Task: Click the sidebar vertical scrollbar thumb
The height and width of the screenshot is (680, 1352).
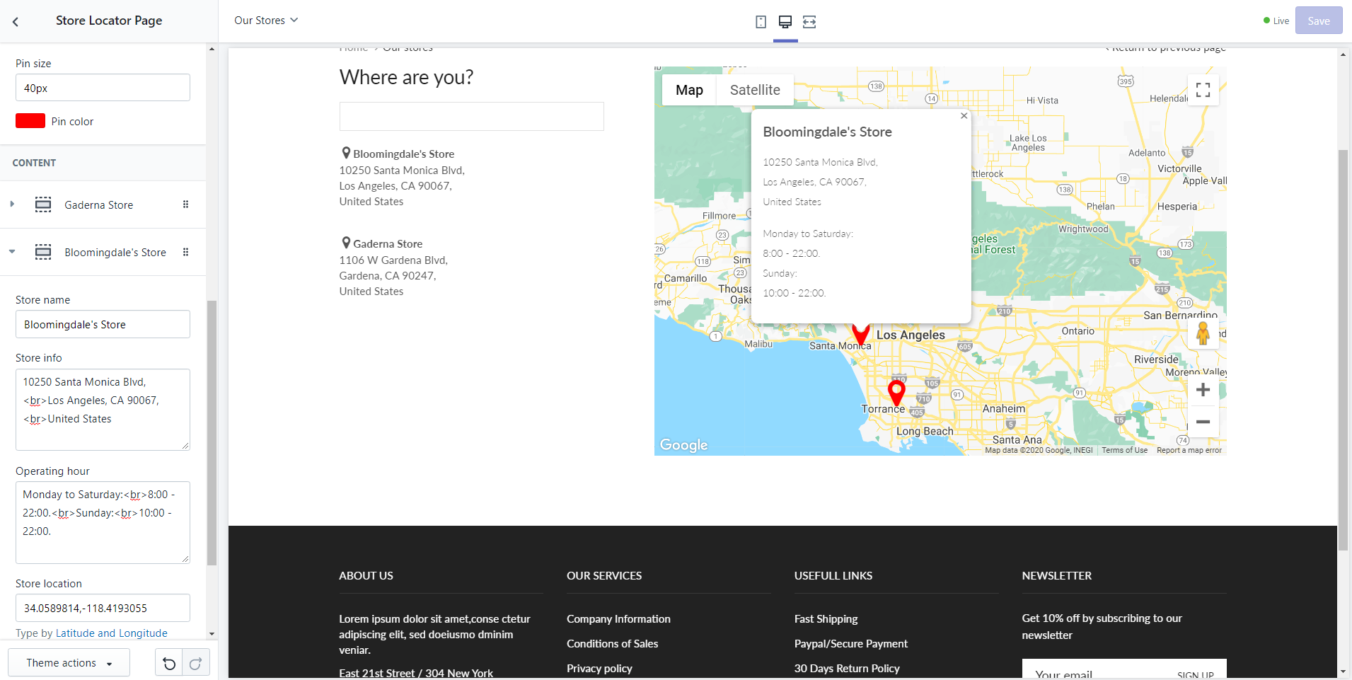Action: [212, 433]
